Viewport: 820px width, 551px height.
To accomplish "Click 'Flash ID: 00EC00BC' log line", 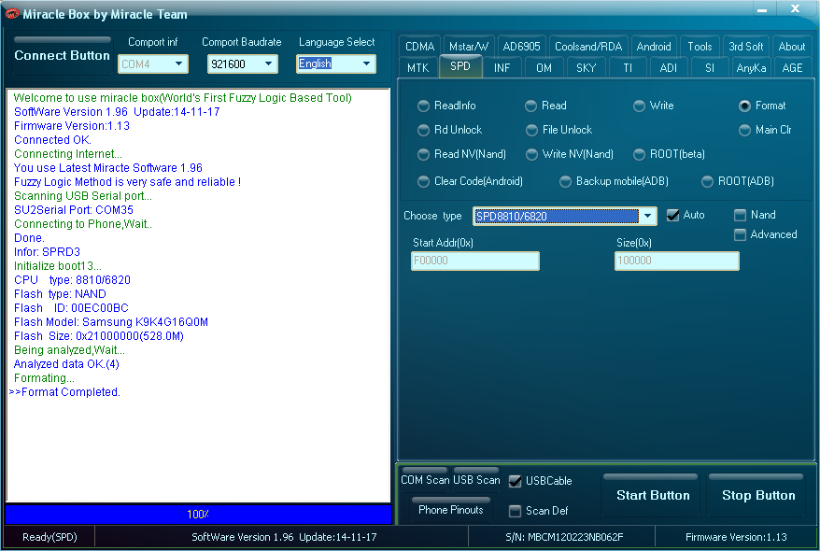I will [x=71, y=308].
